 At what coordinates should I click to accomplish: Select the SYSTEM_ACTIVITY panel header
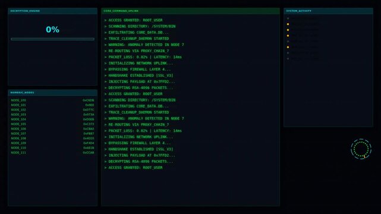click(328, 11)
